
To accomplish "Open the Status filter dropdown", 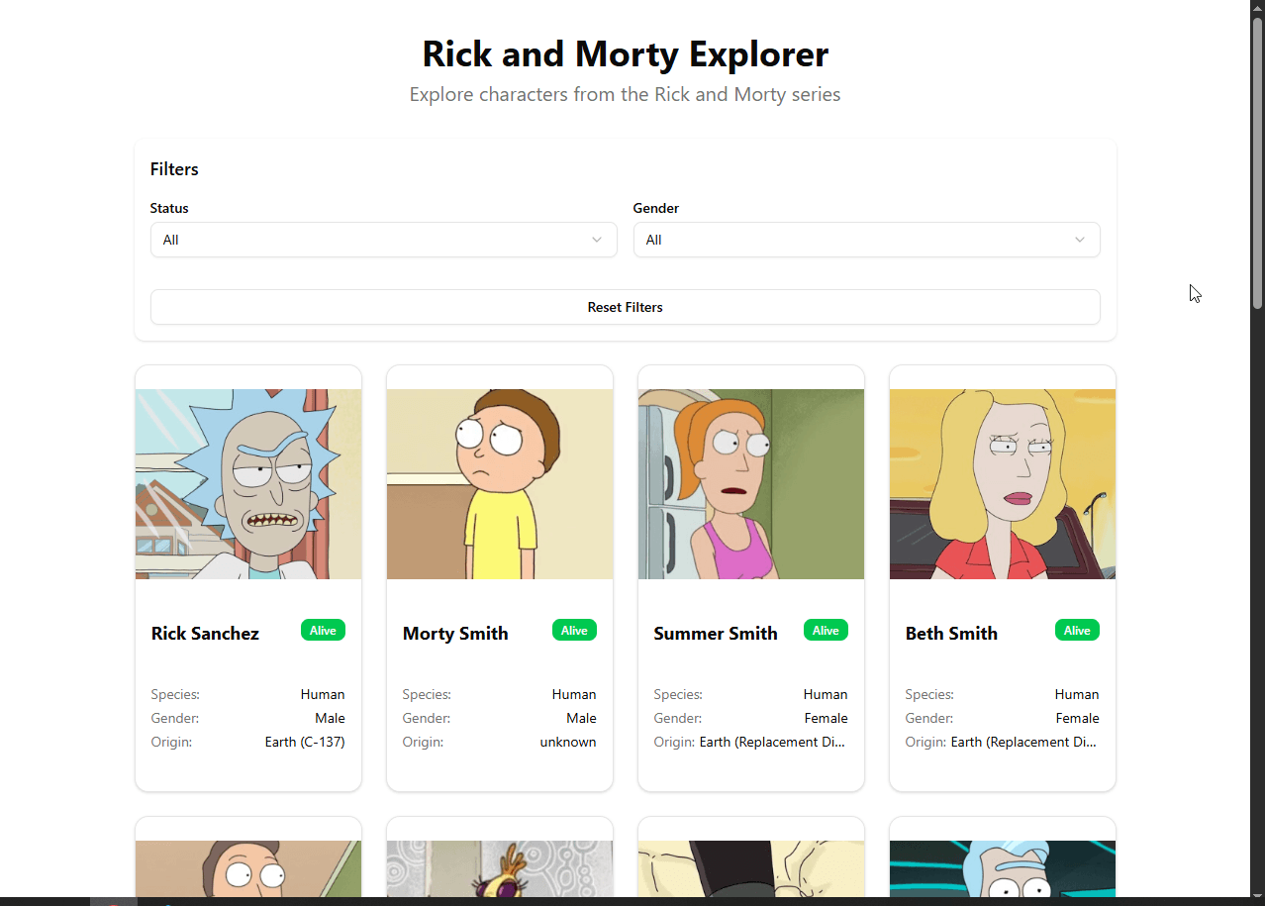I will coord(383,240).
